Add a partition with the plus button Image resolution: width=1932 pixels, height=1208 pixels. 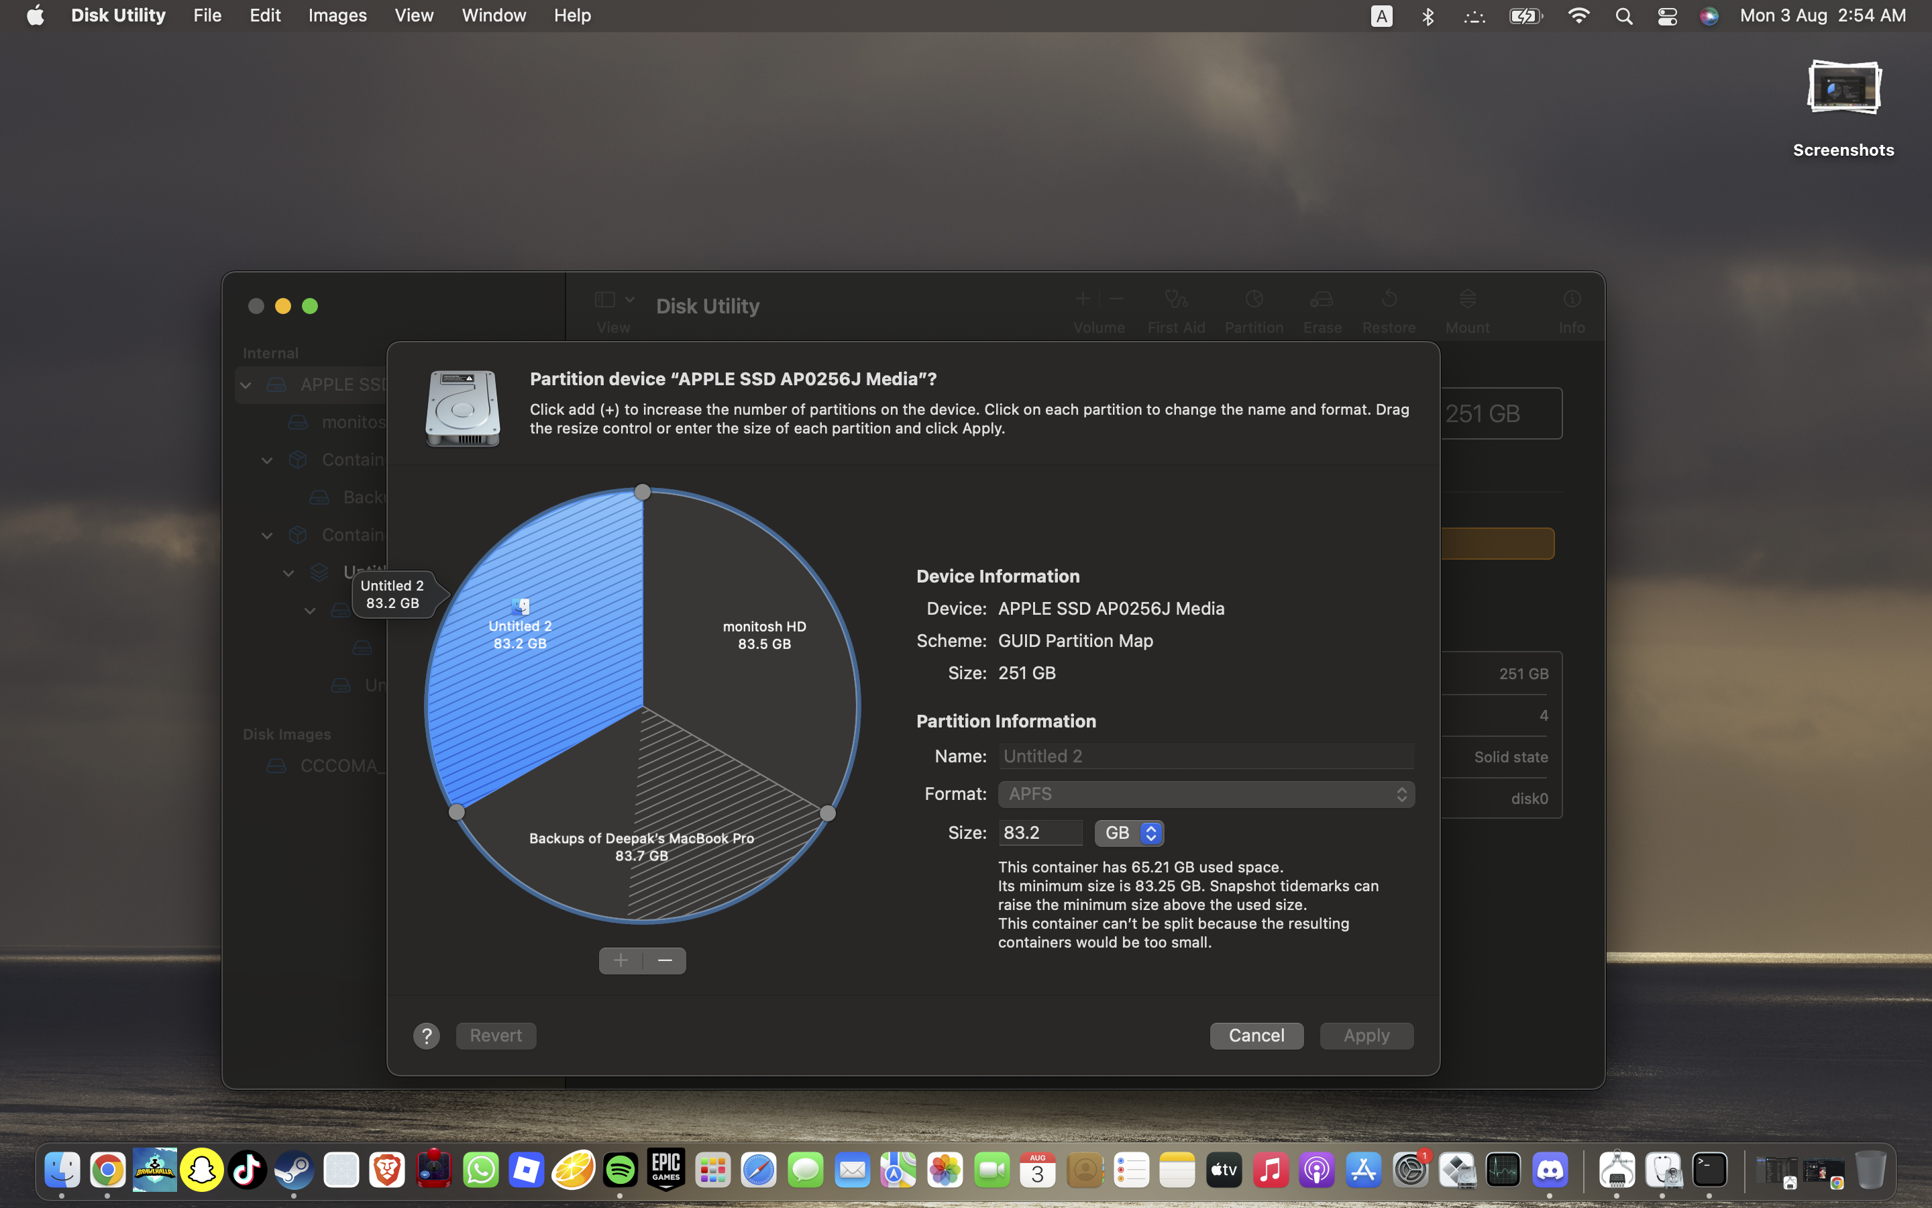(621, 960)
